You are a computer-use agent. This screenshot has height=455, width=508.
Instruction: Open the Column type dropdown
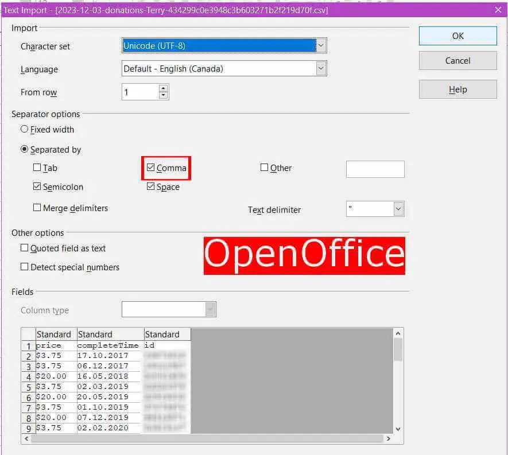[x=210, y=310]
